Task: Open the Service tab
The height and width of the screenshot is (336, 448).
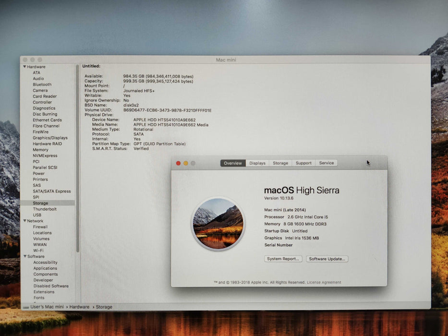Action: pos(327,163)
